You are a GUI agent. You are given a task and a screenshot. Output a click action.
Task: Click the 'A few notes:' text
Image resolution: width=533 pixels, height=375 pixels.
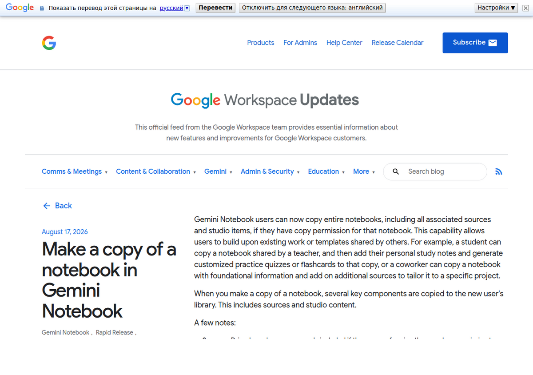pos(215,323)
